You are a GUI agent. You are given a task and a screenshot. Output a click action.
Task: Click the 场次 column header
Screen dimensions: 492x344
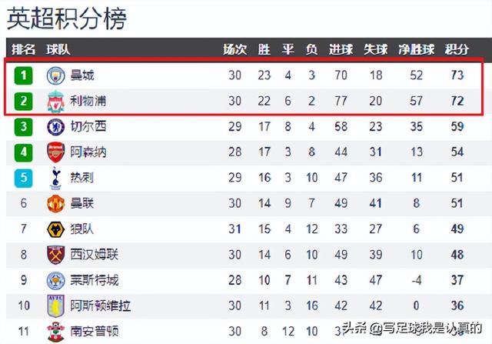(234, 49)
